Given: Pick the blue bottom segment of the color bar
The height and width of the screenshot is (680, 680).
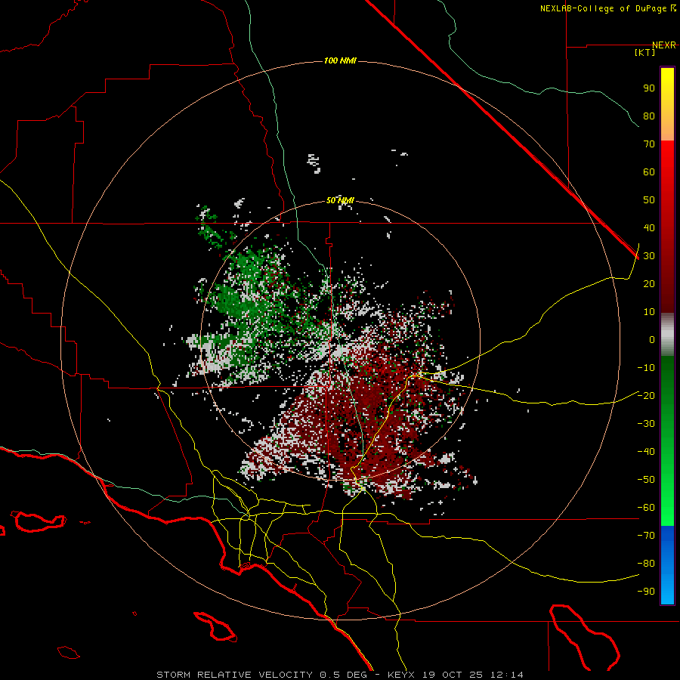Looking at the screenshot, I should [667, 565].
